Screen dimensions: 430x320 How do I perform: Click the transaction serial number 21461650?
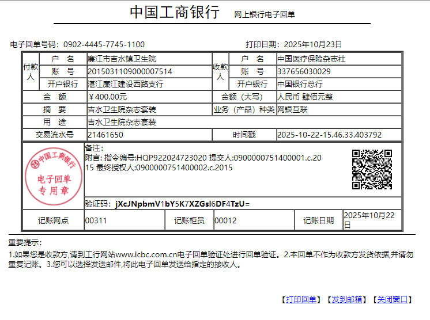[105, 135]
